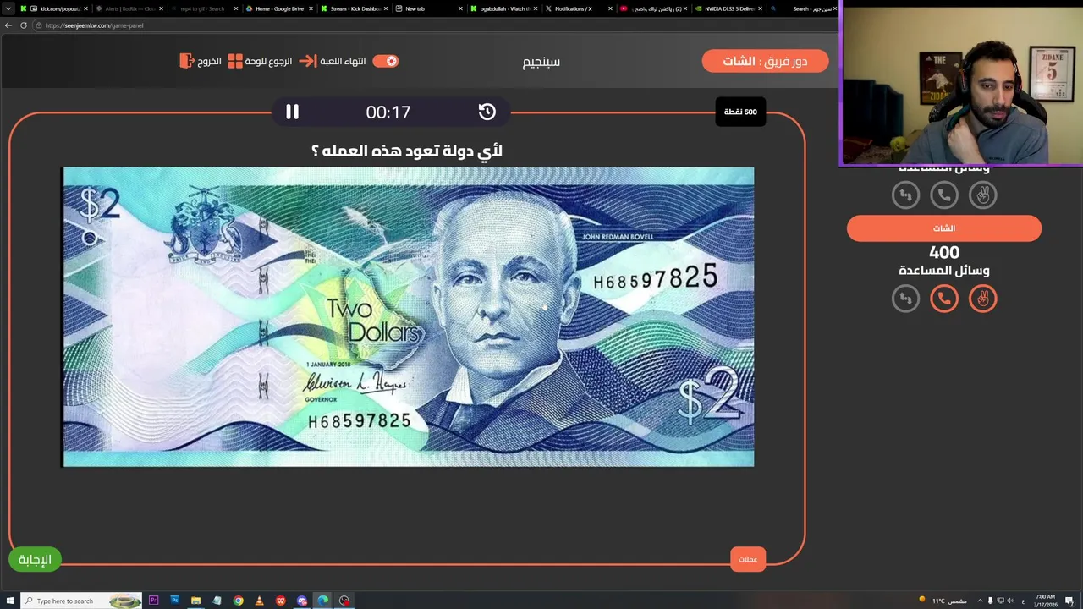The width and height of the screenshot is (1083, 609).
Task: Reset the timer with the circular arrow icon
Action: click(487, 112)
